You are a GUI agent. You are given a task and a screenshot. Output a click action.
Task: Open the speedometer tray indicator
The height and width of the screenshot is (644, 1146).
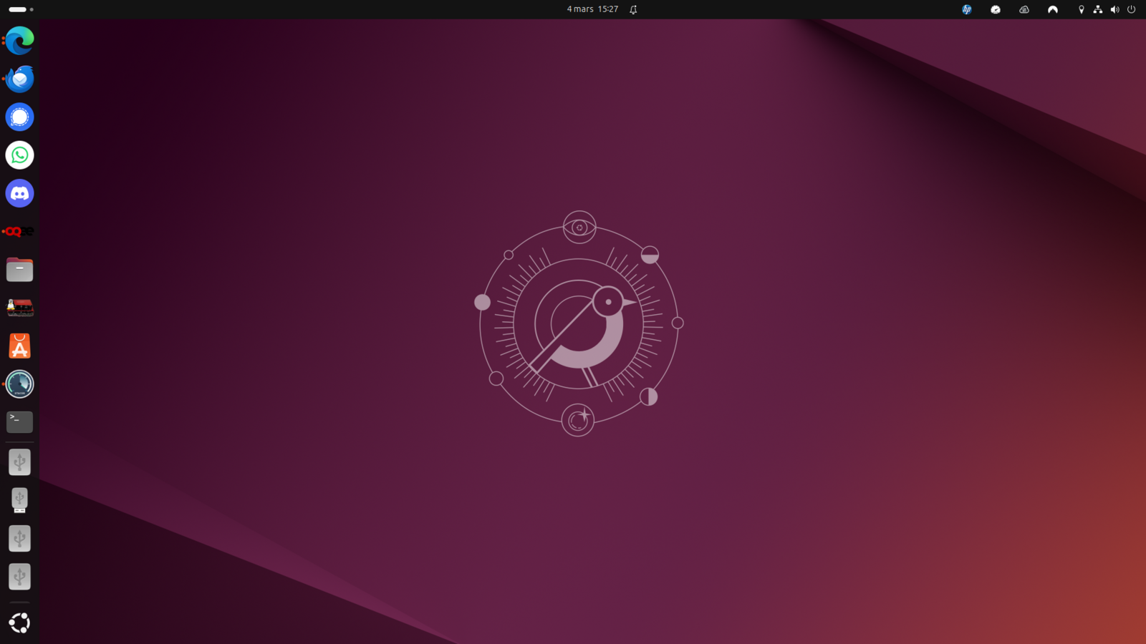tap(996, 9)
